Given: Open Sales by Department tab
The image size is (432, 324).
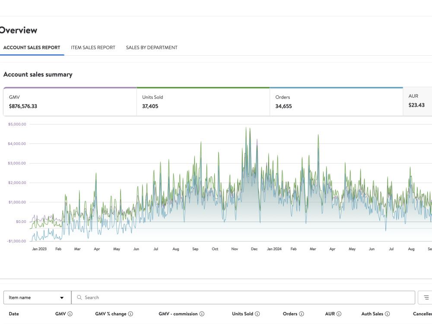Looking at the screenshot, I should click(152, 48).
